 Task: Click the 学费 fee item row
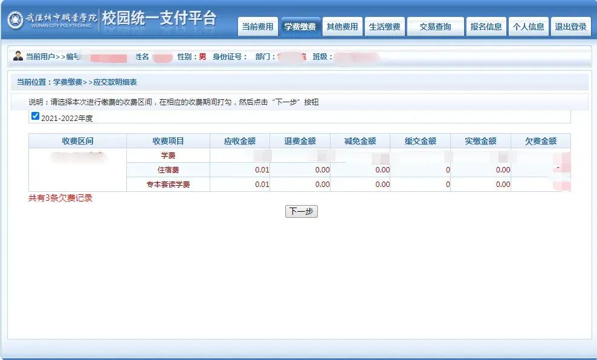[x=168, y=155]
